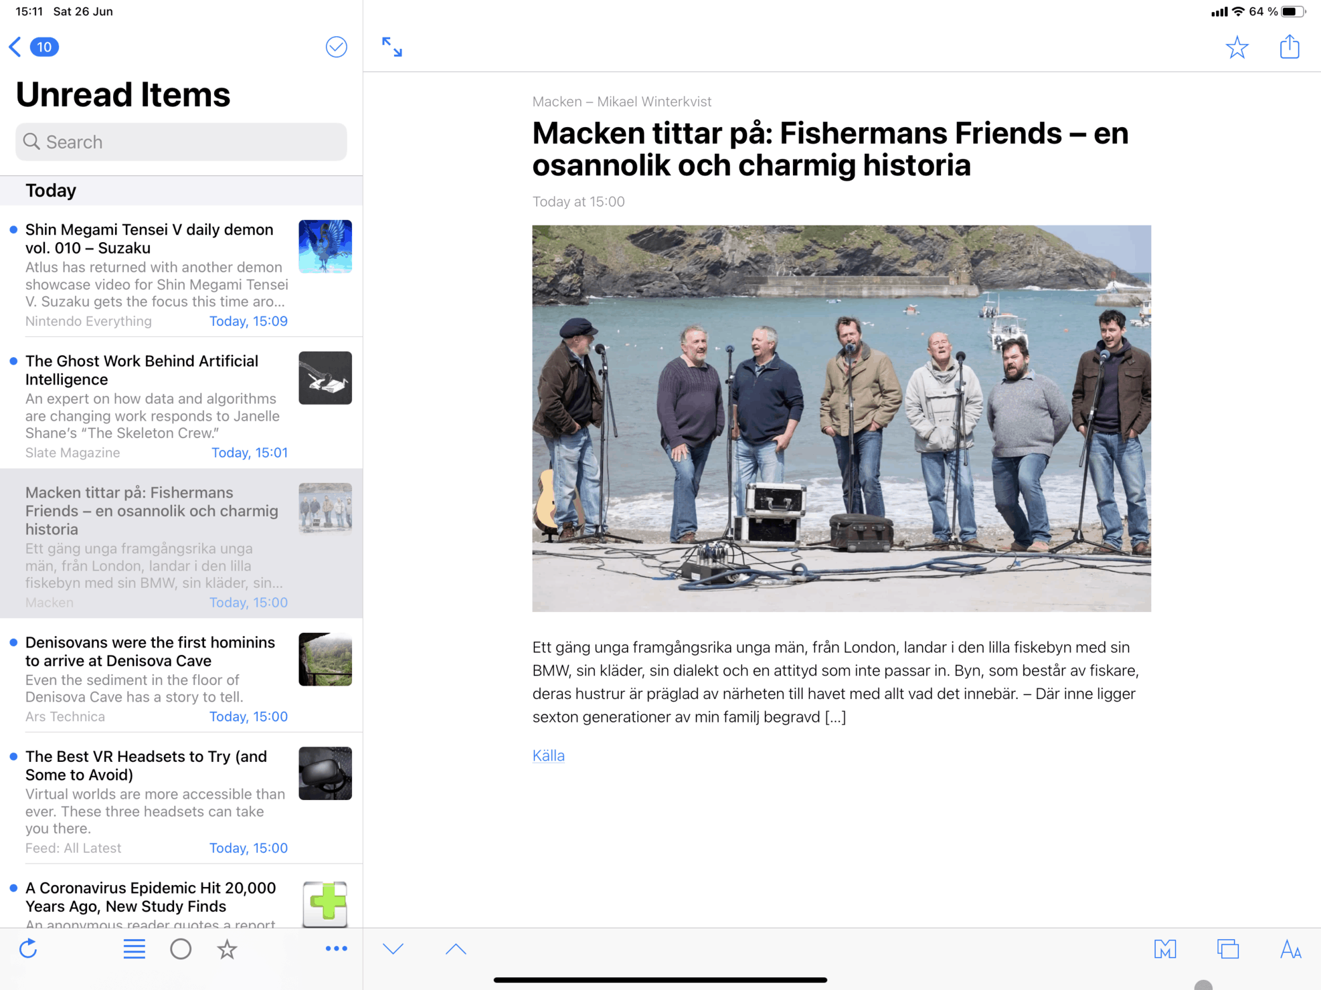The width and height of the screenshot is (1321, 990).
Task: Tap Today, 15:09 timestamp
Action: [x=248, y=321]
